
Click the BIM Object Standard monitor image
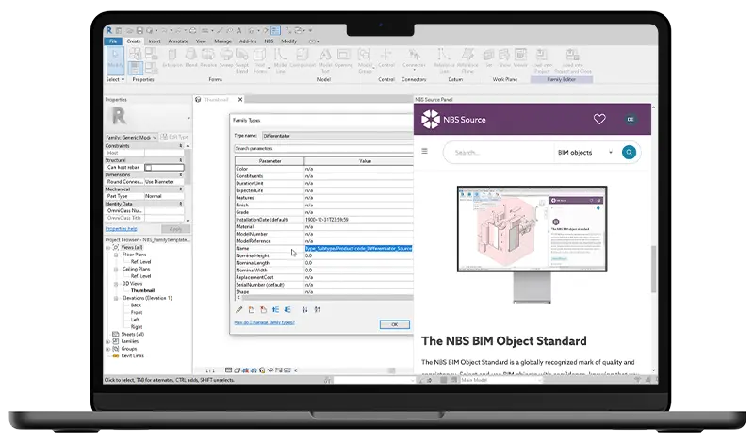click(x=533, y=244)
